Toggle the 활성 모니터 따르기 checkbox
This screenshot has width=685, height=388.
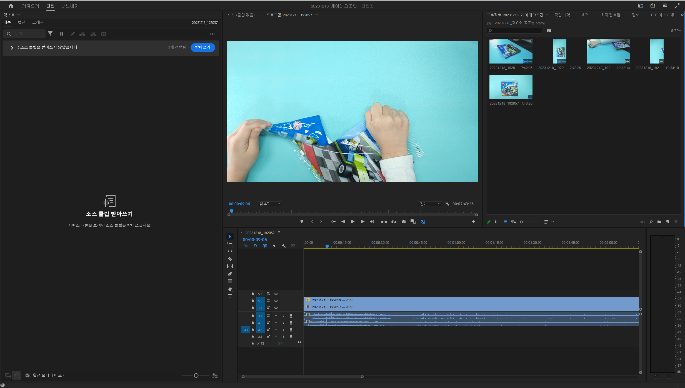pyautogui.click(x=27, y=376)
